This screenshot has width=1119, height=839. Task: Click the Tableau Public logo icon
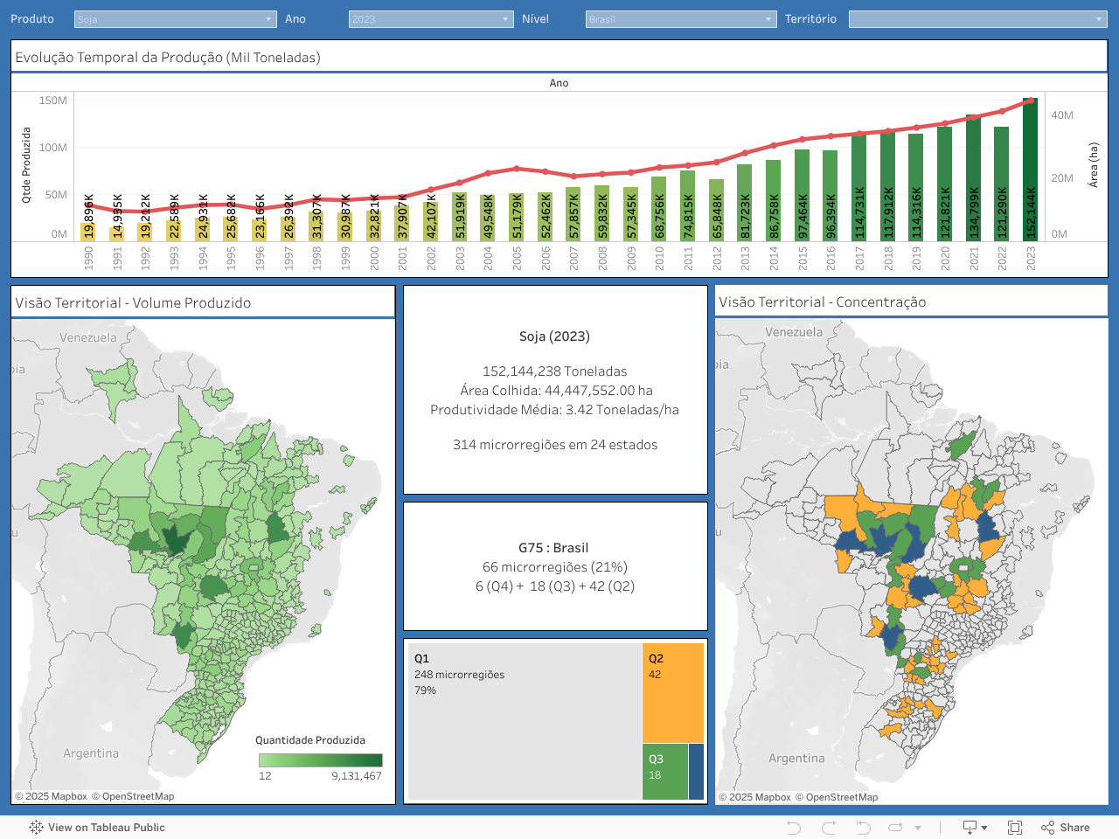(x=36, y=828)
